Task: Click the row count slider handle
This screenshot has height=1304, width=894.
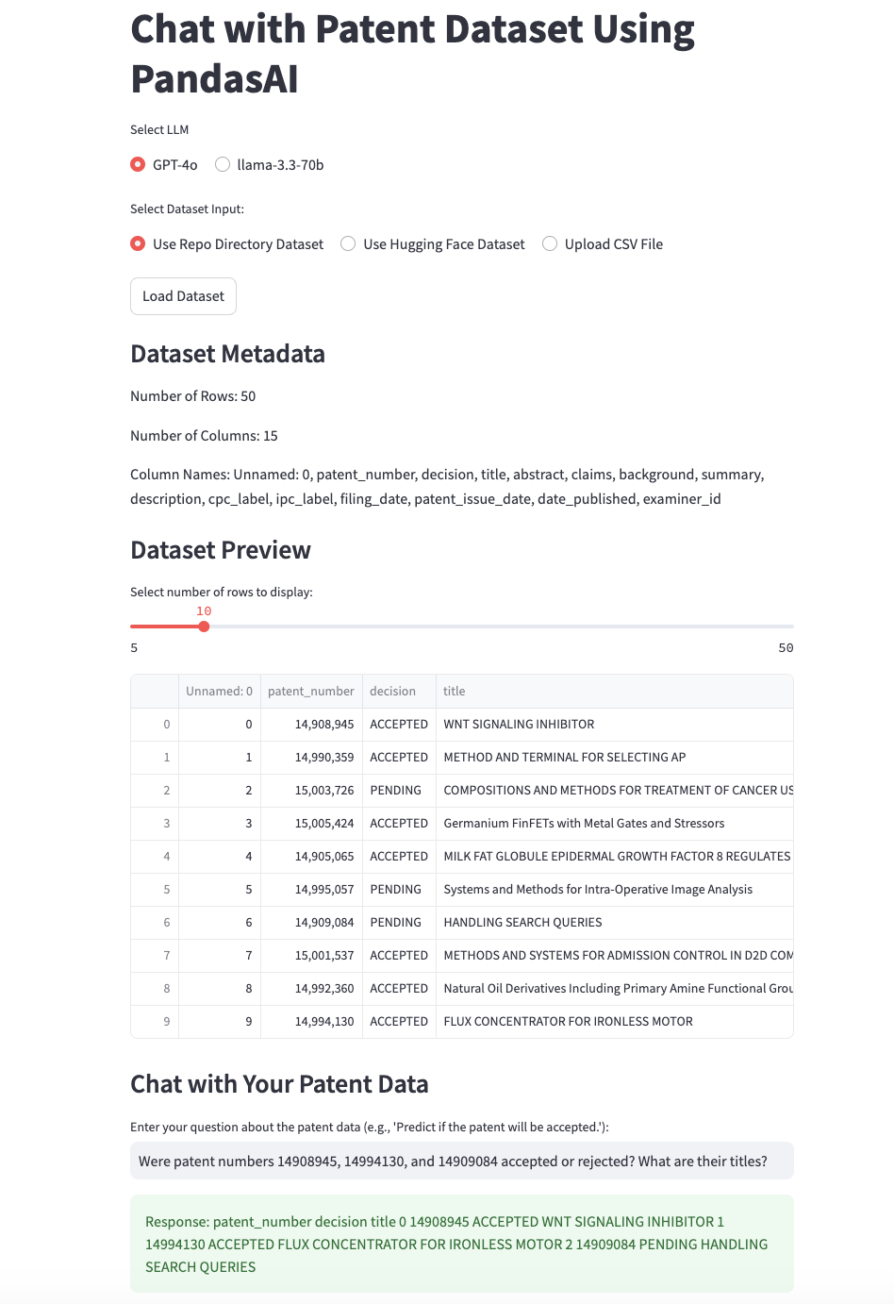Action: tap(204, 627)
